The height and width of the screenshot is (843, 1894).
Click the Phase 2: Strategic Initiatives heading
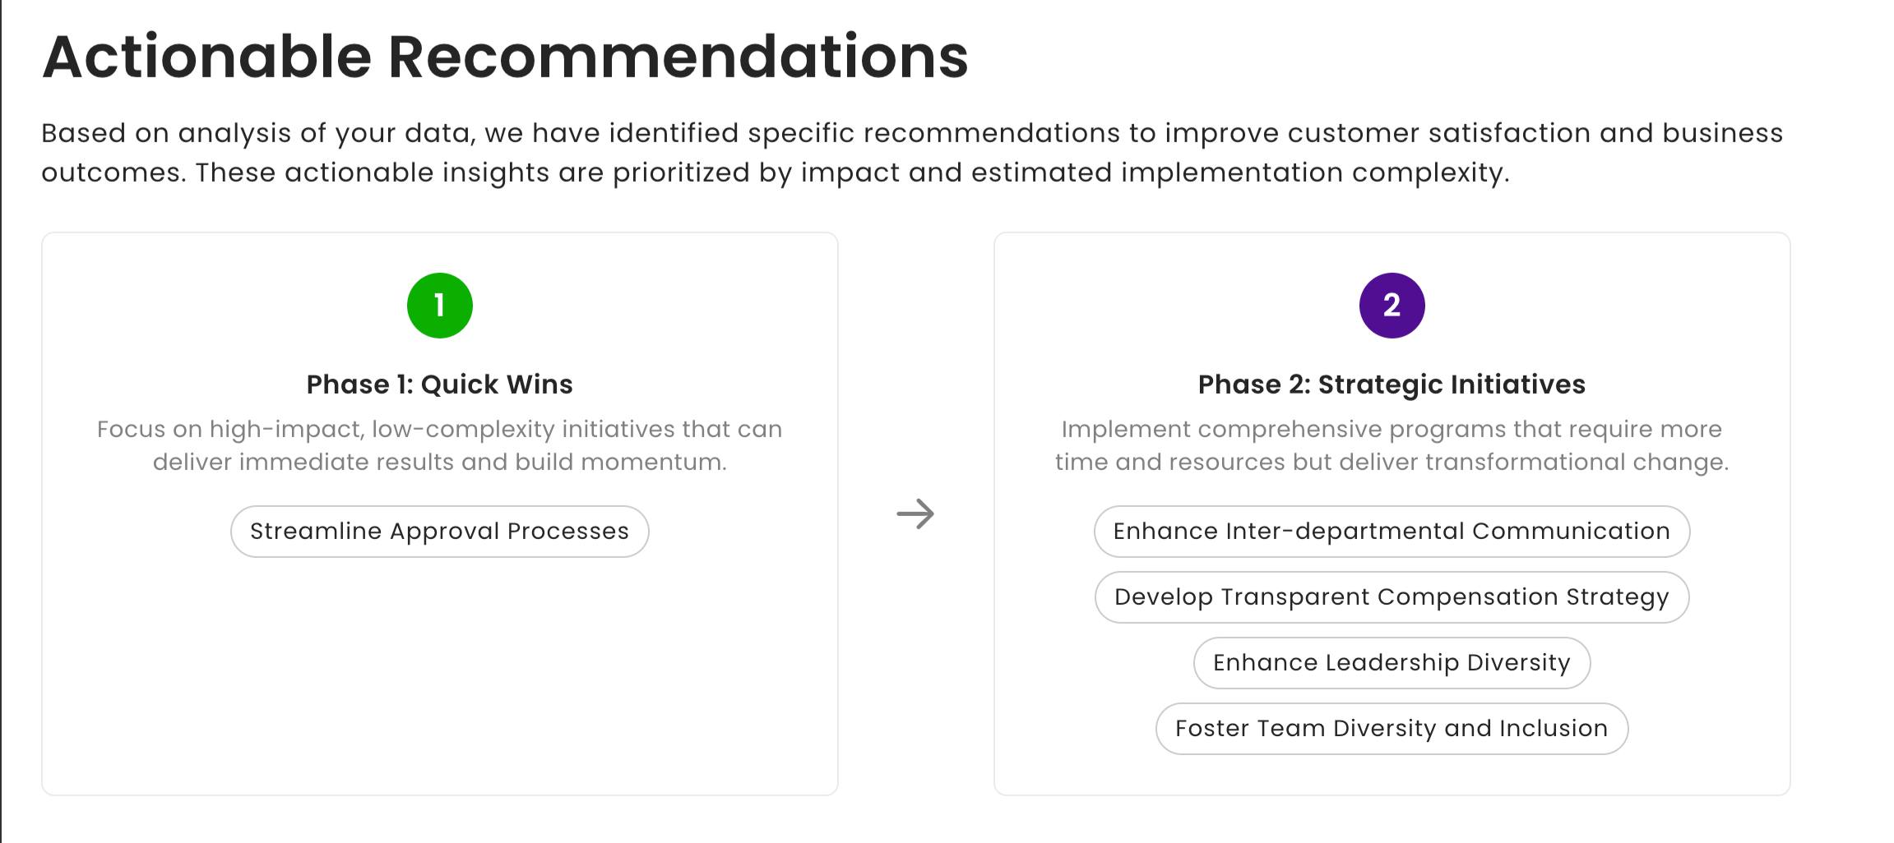1392,385
